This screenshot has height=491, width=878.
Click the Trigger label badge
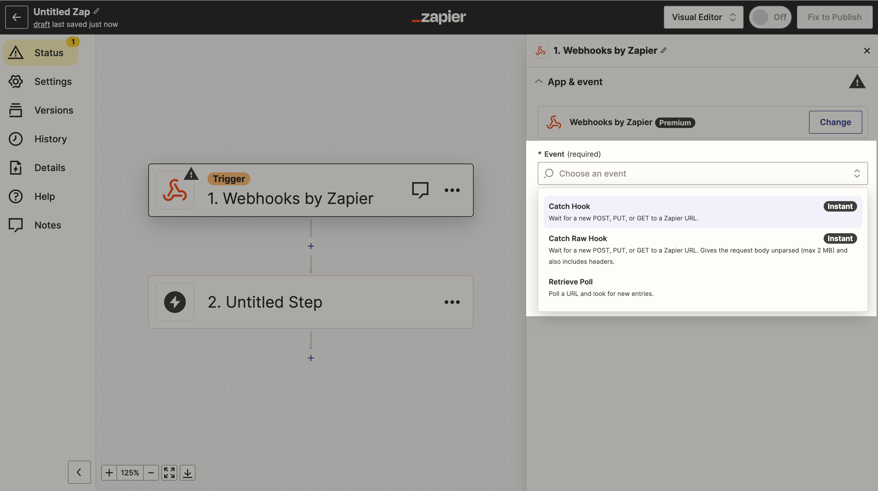pos(229,179)
